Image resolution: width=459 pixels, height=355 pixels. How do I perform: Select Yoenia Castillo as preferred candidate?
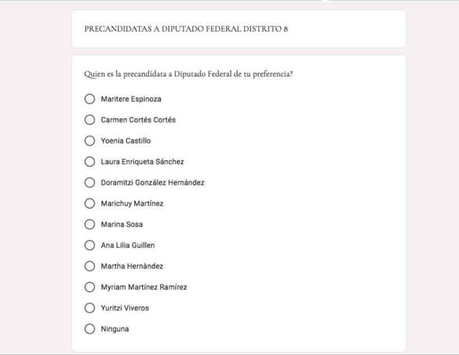tap(89, 141)
